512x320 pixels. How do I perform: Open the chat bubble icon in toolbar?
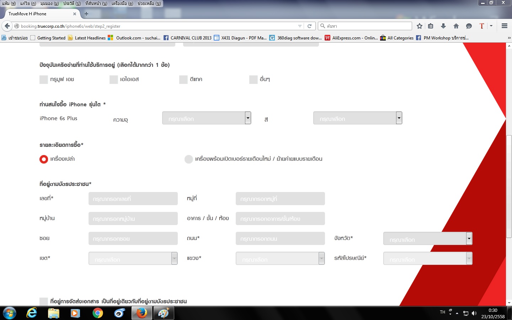tap(469, 26)
